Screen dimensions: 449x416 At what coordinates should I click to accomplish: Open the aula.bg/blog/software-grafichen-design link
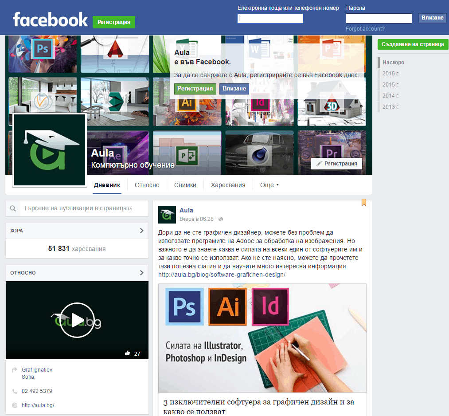click(x=222, y=275)
